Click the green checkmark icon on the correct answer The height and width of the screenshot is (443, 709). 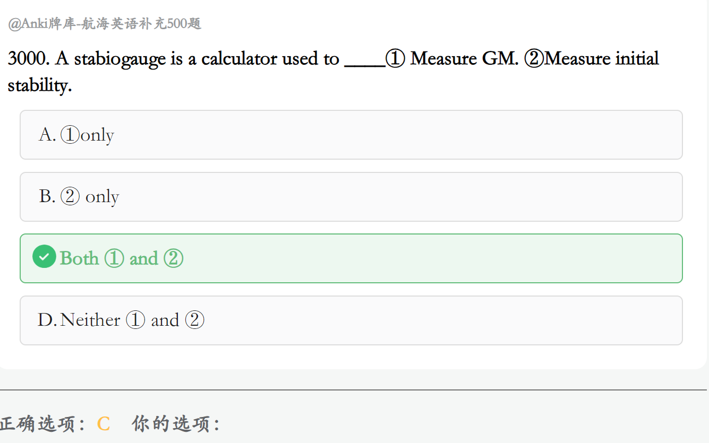pyautogui.click(x=44, y=257)
